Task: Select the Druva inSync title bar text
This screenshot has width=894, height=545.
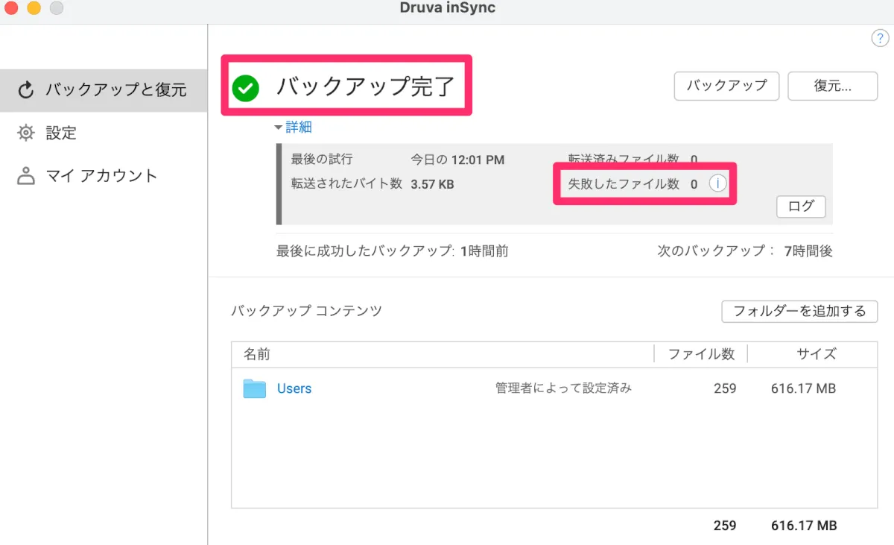Action: click(x=446, y=8)
